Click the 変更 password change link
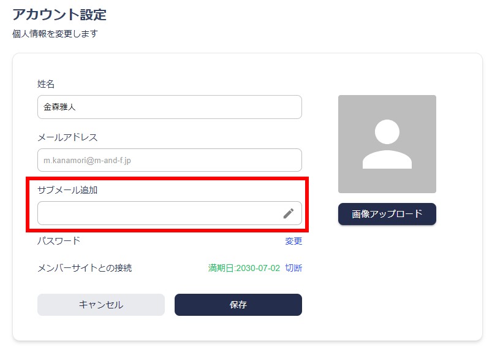 (293, 241)
